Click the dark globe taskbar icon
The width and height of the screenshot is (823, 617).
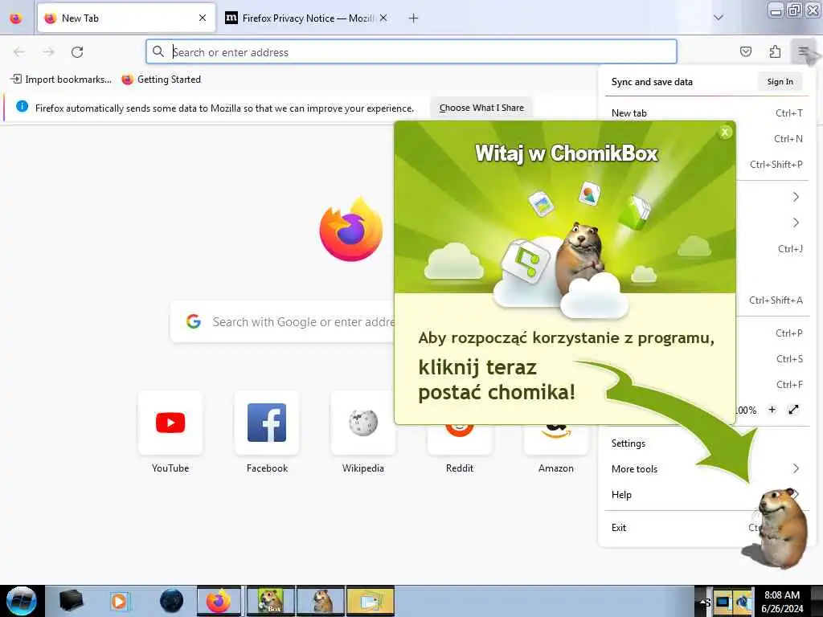point(172,601)
